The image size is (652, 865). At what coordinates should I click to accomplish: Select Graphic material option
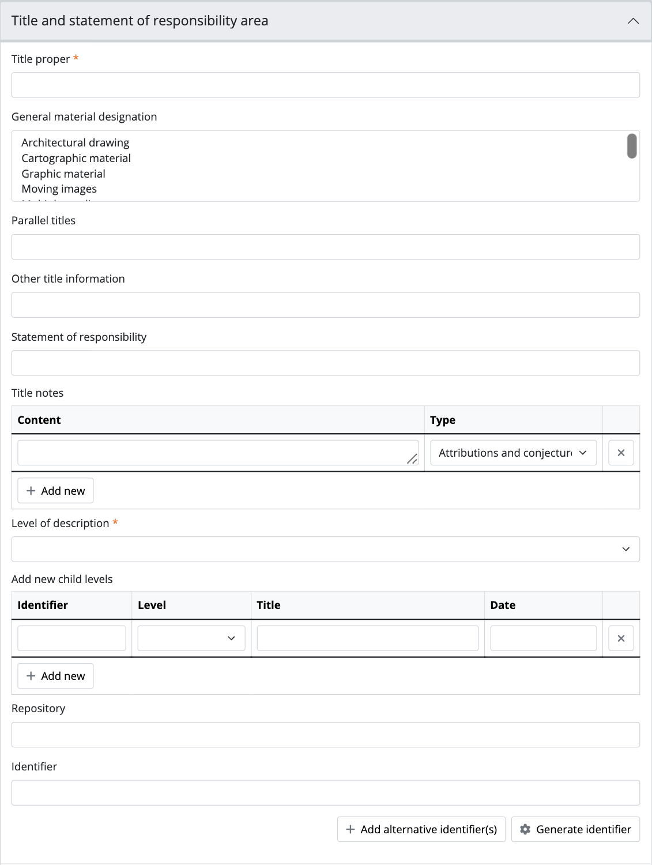click(x=63, y=174)
